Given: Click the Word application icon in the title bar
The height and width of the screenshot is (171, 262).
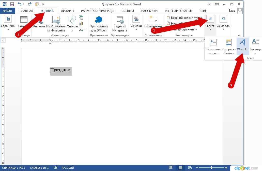Looking at the screenshot, I should click(x=5, y=4).
